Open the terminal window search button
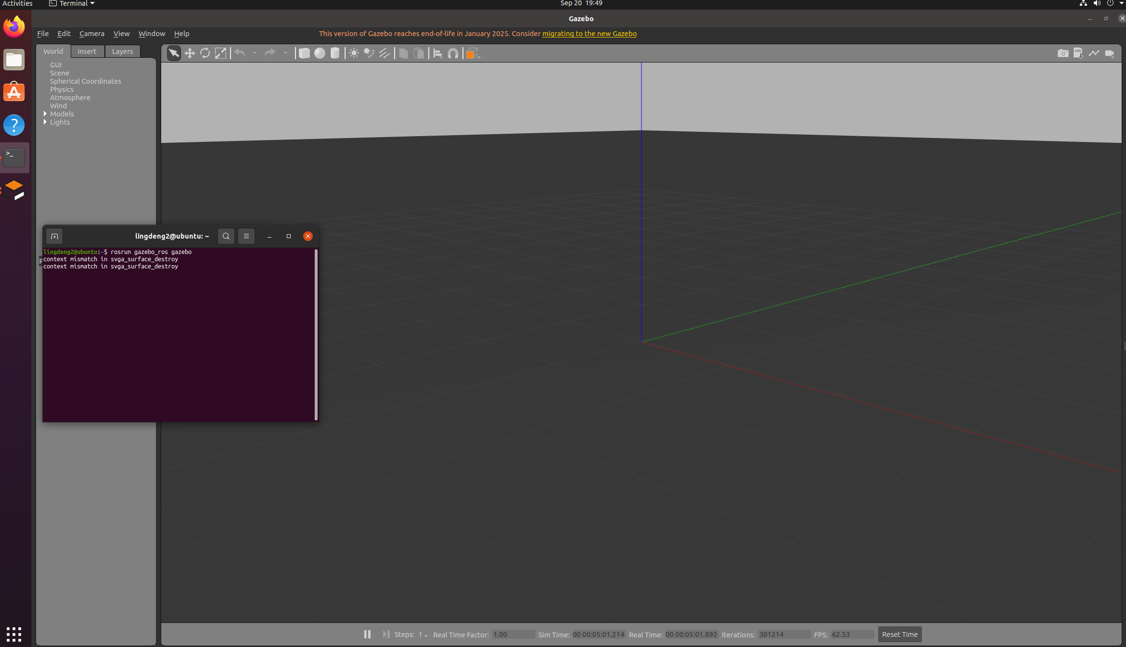Viewport: 1126px width, 647px height. click(226, 236)
